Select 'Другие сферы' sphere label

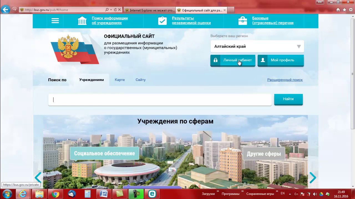[264, 154]
